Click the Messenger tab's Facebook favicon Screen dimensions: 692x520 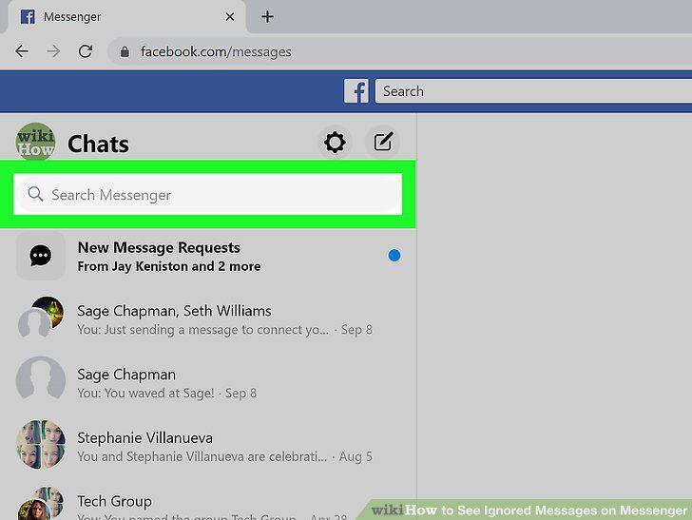tap(28, 17)
